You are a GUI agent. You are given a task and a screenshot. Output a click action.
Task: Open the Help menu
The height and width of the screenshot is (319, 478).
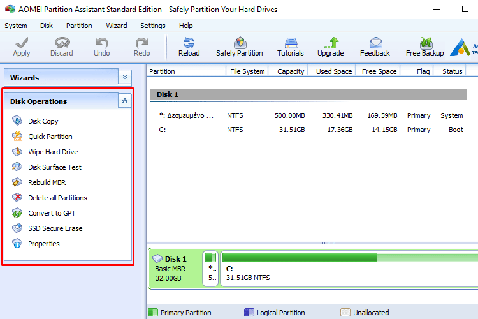[185, 26]
